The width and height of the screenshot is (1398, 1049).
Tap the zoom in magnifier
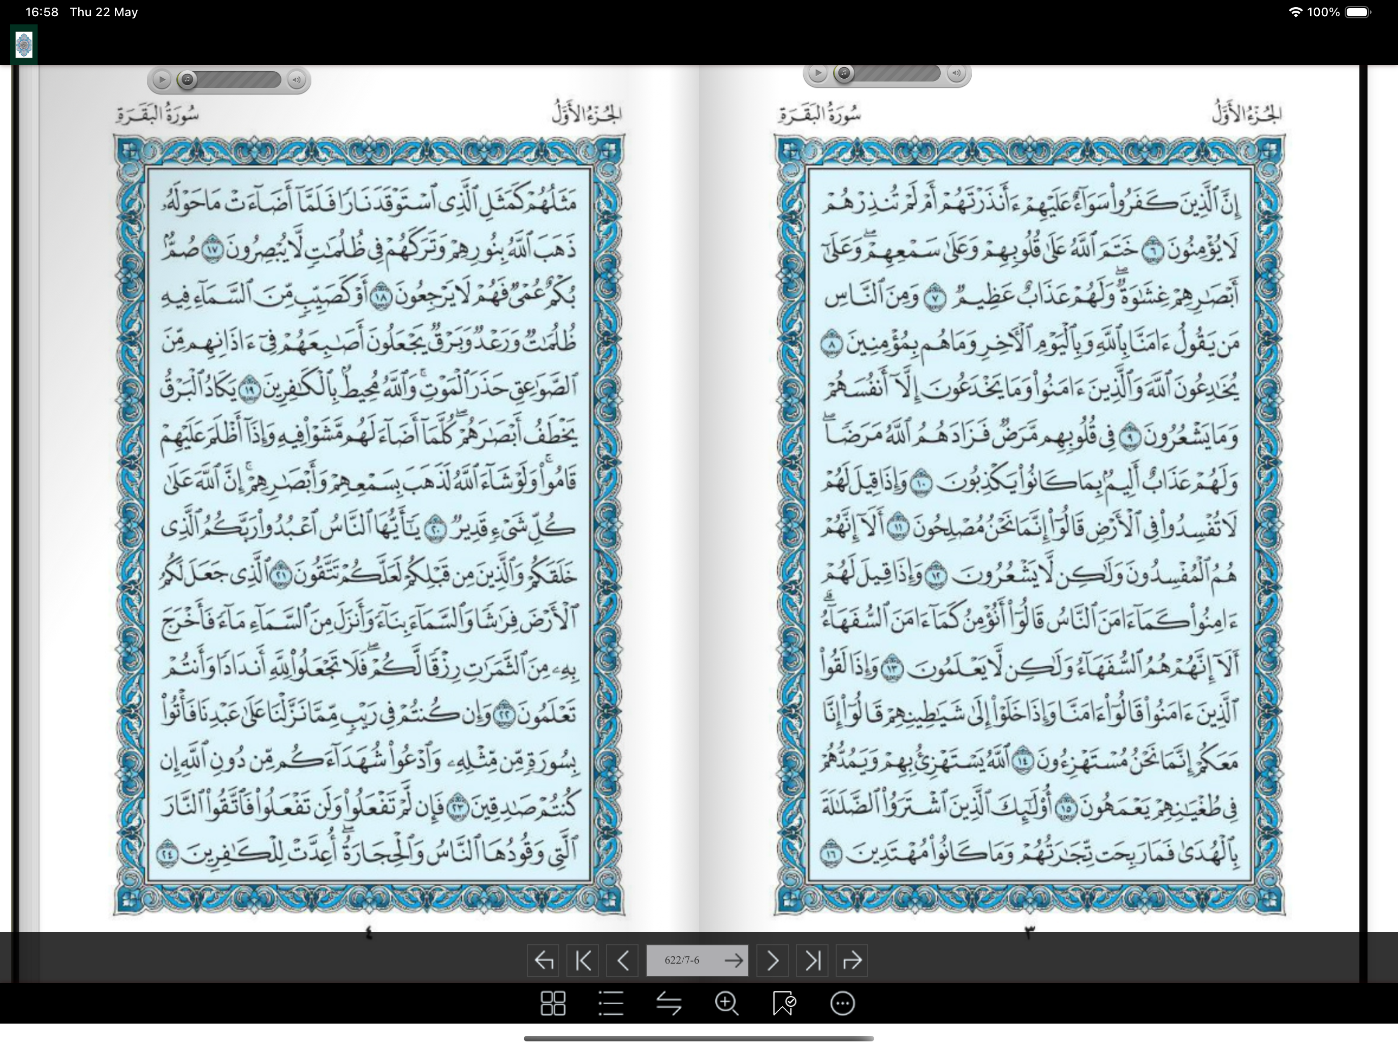(727, 1003)
